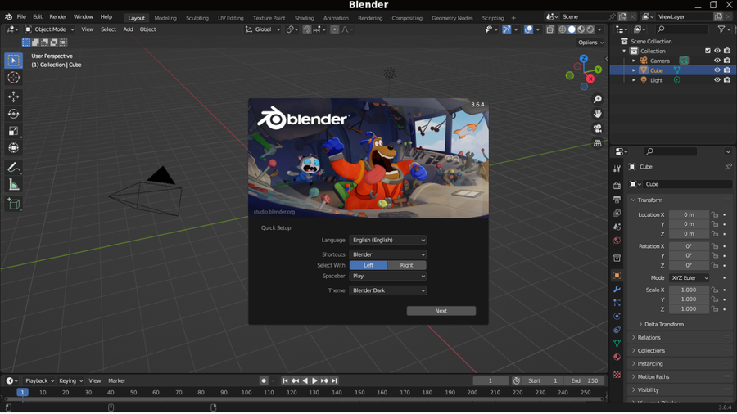
Task: Click the Scale X value slider
Action: tap(689, 290)
